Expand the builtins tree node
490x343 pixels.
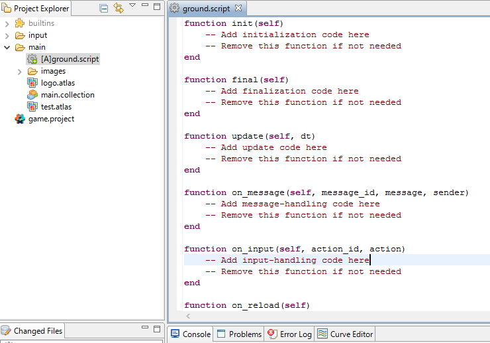coord(7,23)
